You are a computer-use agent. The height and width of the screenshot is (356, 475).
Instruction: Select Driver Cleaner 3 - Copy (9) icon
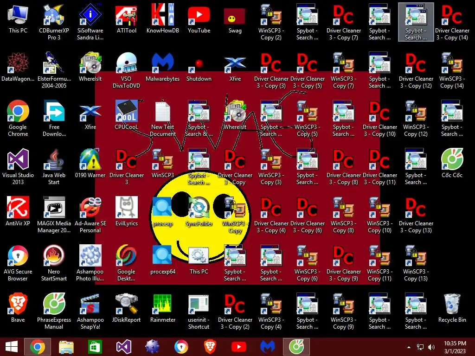pyautogui.click(x=344, y=263)
